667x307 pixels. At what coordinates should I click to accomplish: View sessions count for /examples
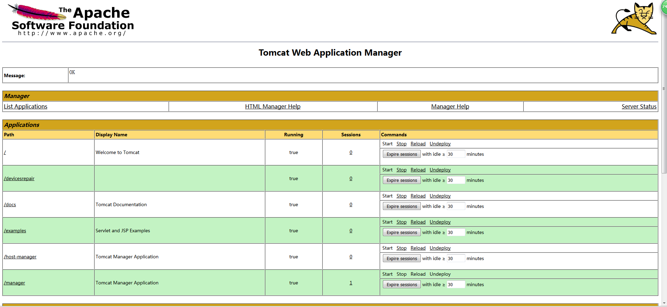coord(351,231)
